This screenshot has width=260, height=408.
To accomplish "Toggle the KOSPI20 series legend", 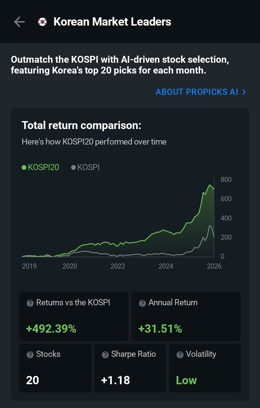I will click(x=40, y=167).
